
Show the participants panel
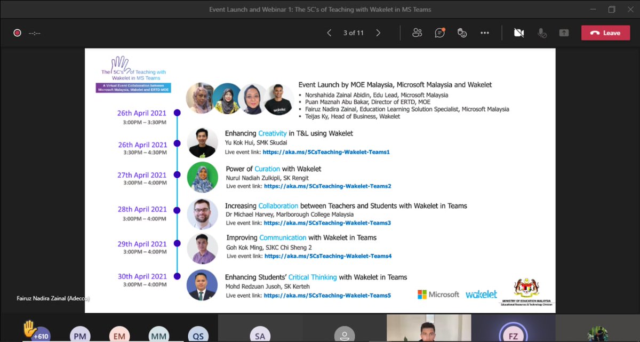417,33
